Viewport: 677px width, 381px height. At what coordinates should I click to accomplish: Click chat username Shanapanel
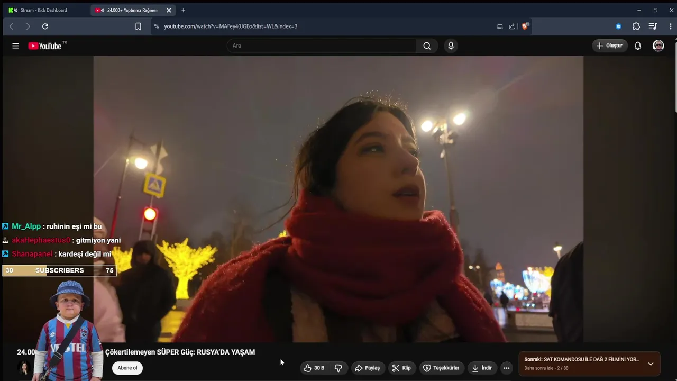coord(32,254)
